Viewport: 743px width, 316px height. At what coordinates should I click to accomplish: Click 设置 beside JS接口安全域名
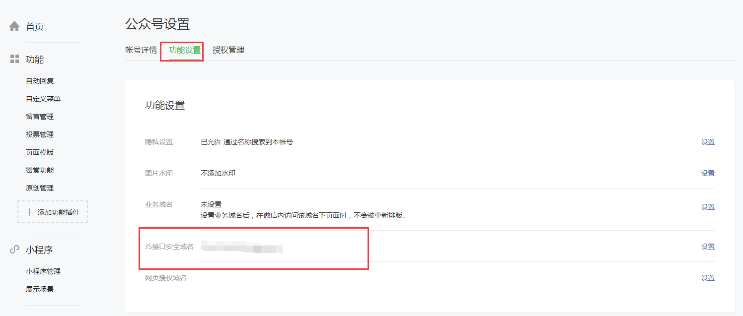point(708,247)
